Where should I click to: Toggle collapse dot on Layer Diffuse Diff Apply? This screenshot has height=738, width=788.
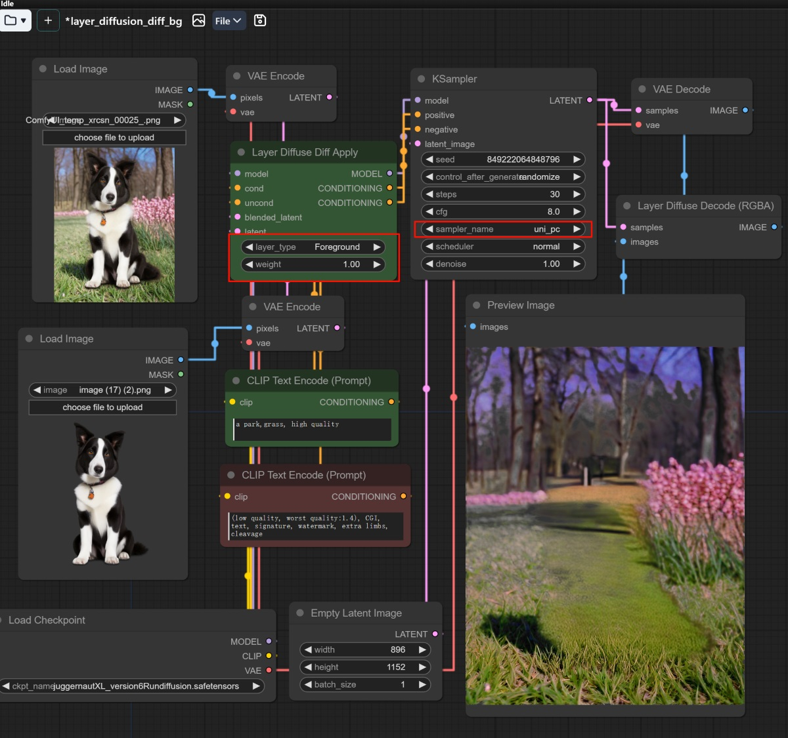point(242,152)
